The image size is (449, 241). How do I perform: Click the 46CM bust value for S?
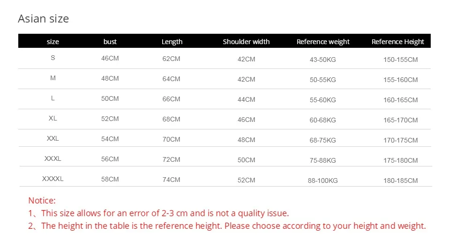coord(110,58)
